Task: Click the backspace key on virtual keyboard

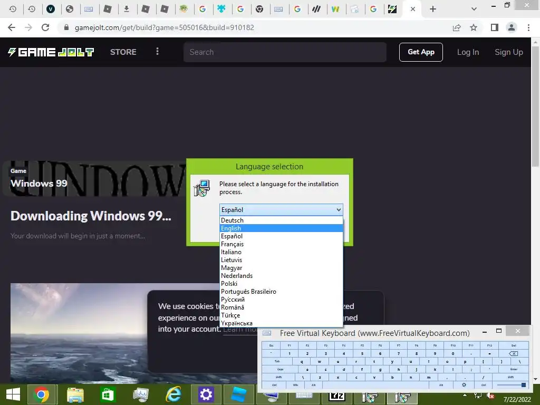Action: pyautogui.click(x=513, y=353)
